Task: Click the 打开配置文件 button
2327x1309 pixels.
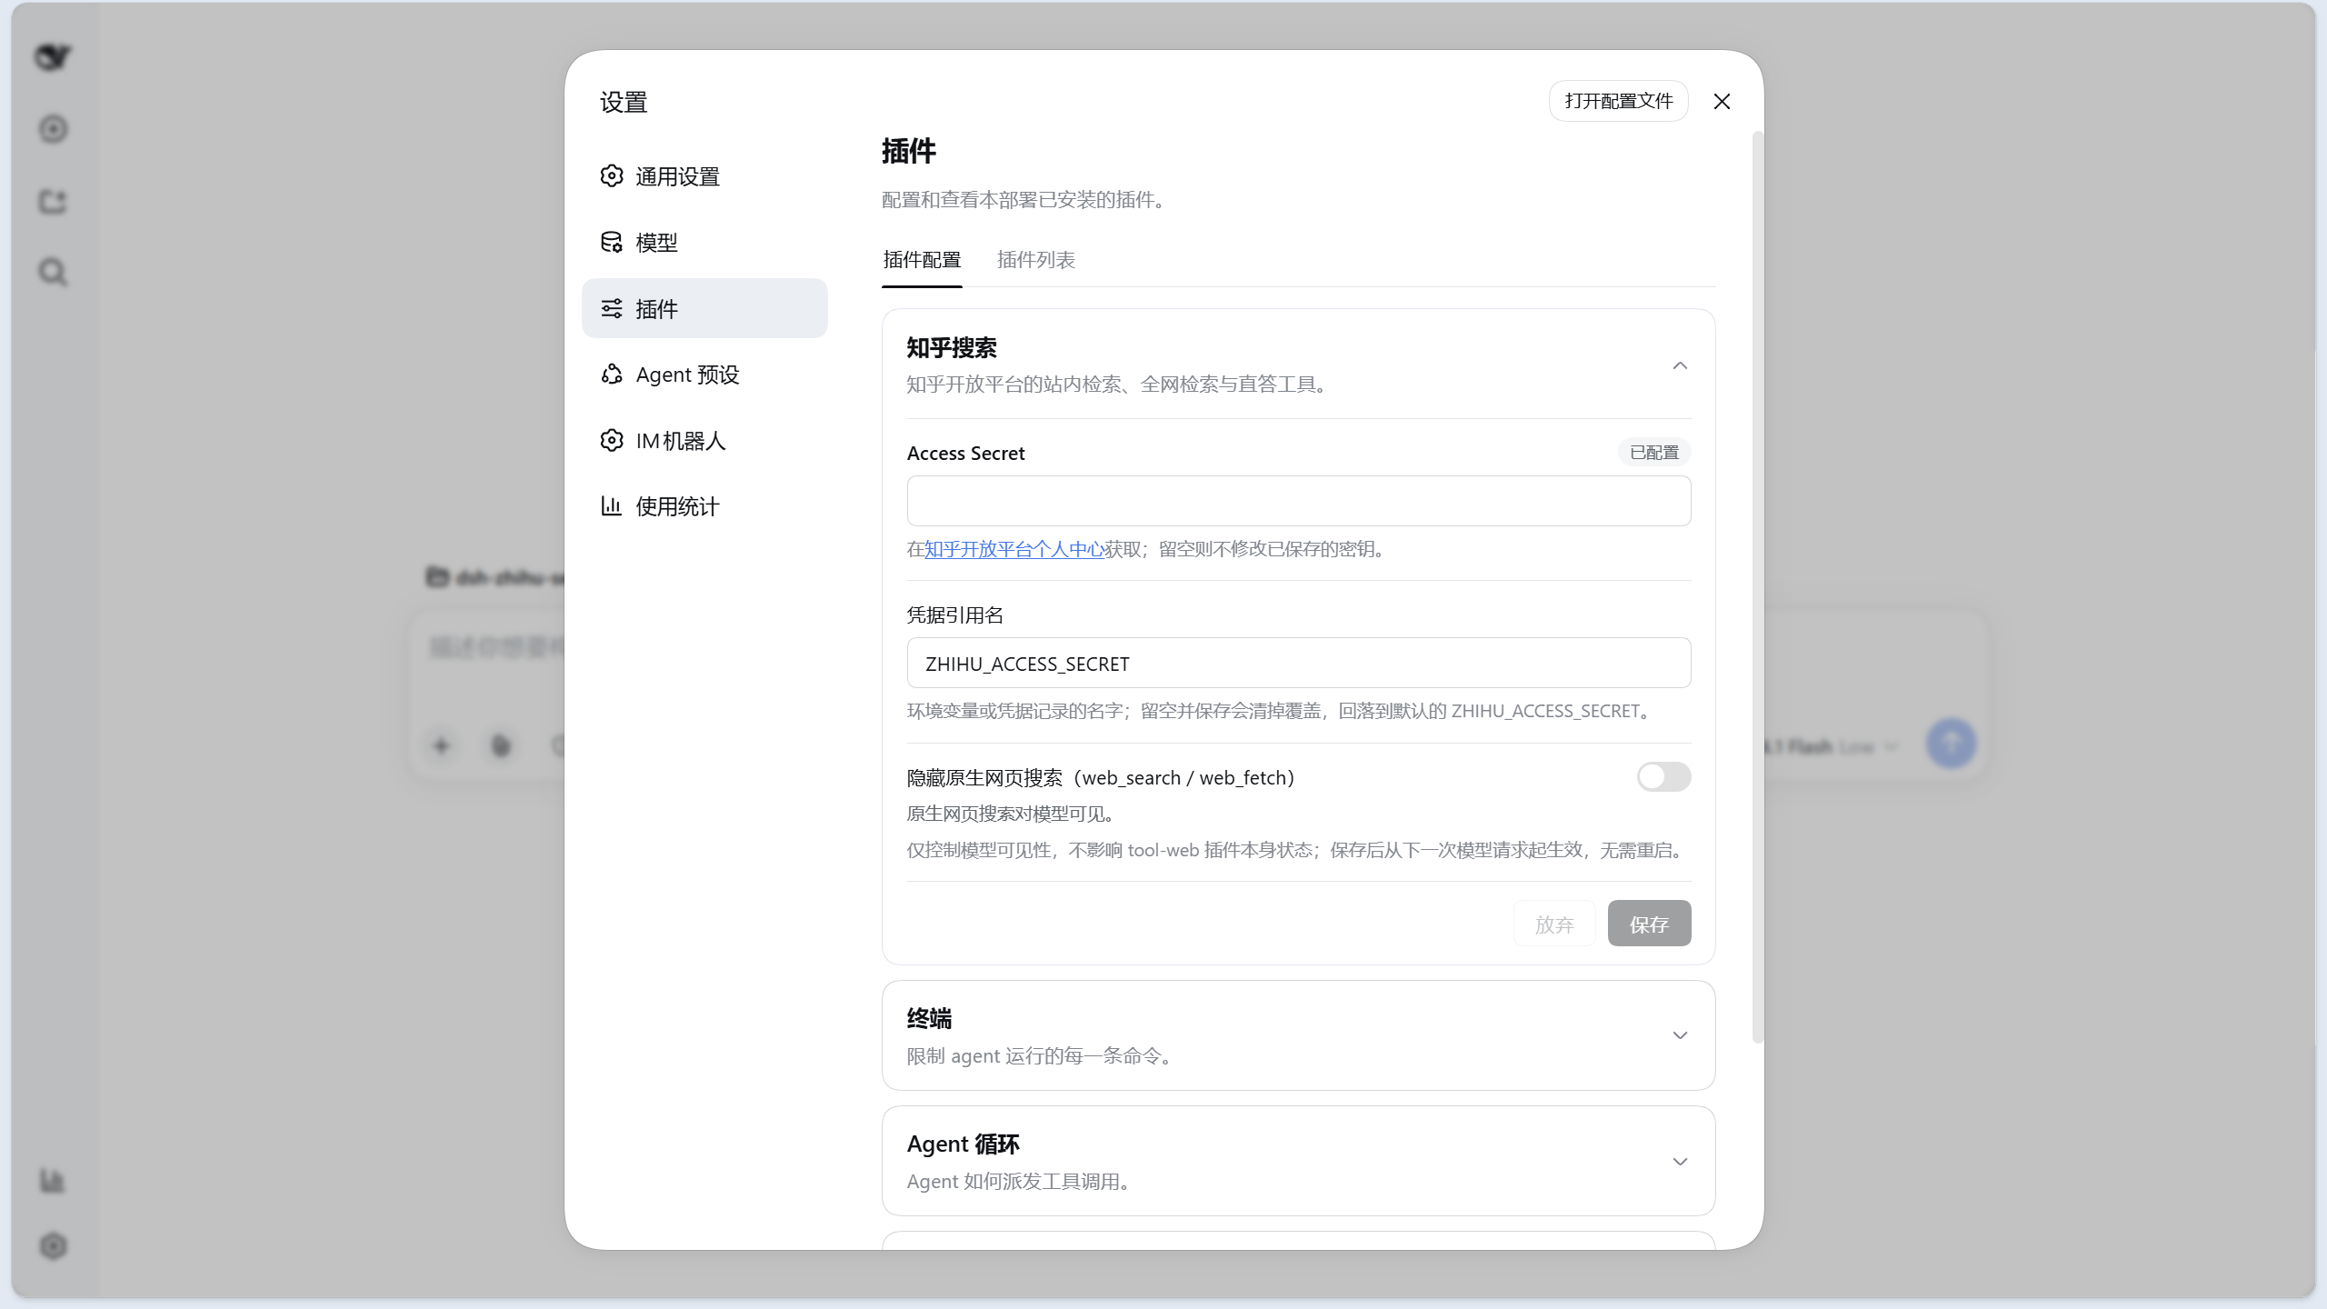Action: click(1618, 101)
